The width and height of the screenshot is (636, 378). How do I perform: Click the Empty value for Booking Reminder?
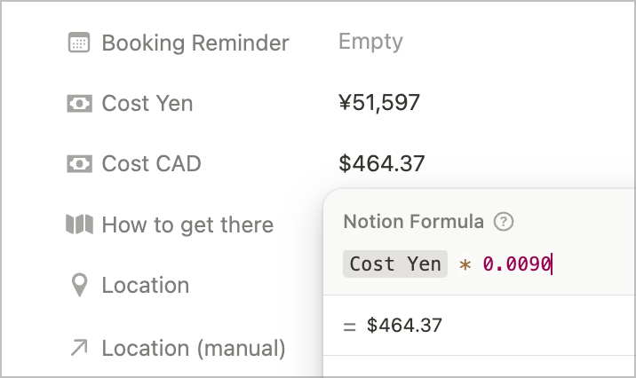pos(370,42)
